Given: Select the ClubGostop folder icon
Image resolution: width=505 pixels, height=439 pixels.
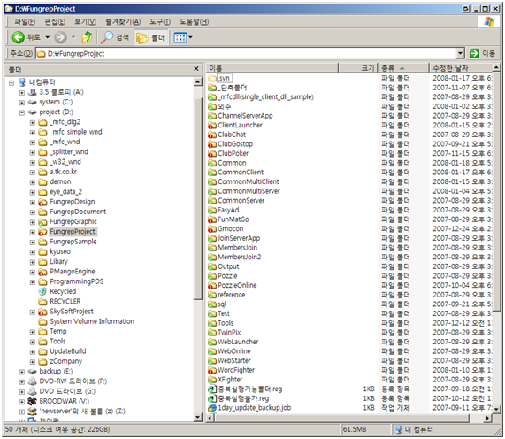Looking at the screenshot, I should 212,144.
